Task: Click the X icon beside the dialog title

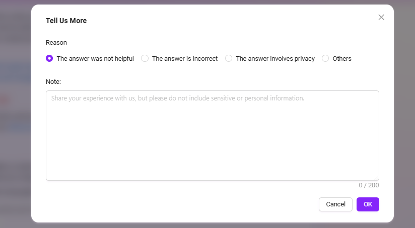Action: click(381, 18)
